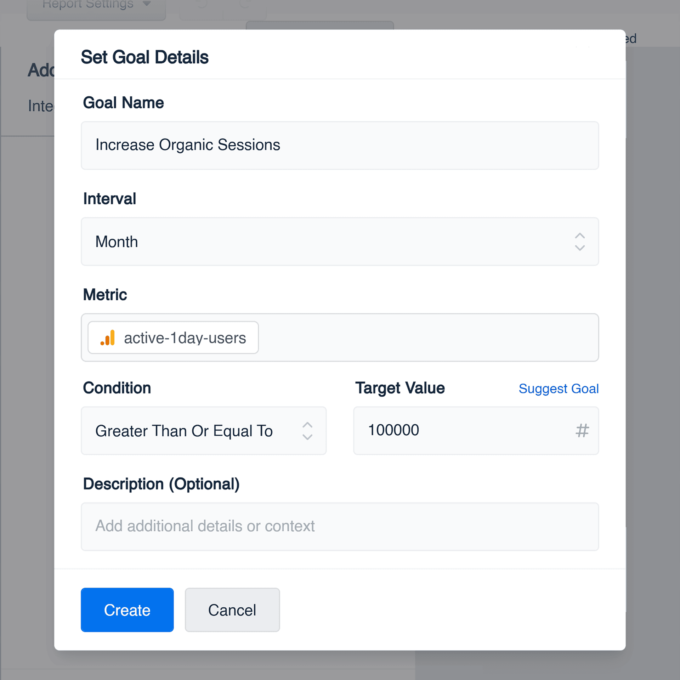Screen dimensions: 680x680
Task: Click the up-down chevrons in Interval field
Action: tap(579, 242)
